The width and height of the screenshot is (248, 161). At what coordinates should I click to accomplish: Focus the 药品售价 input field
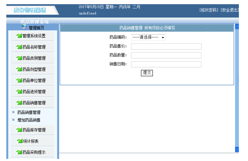[166, 46]
